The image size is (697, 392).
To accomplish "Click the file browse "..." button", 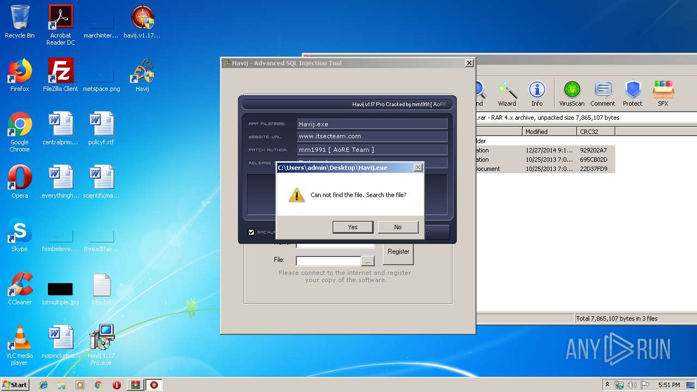I will click(x=369, y=261).
